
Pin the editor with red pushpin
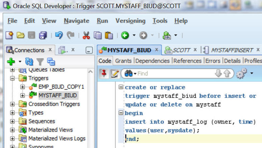[x=104, y=74]
